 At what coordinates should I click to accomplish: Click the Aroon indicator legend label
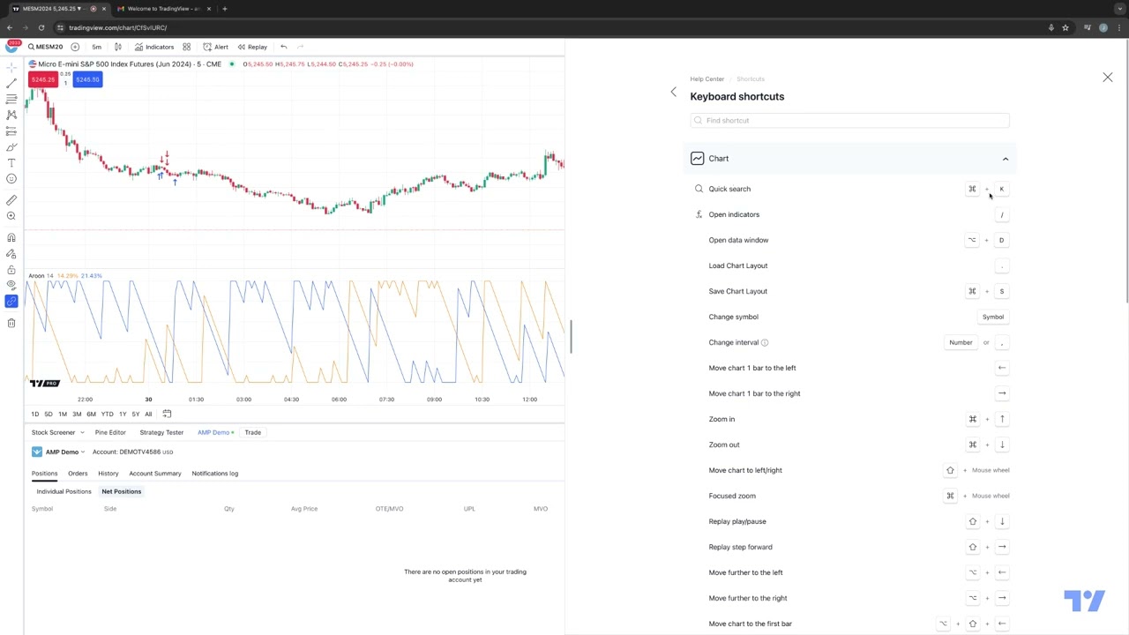(36, 276)
